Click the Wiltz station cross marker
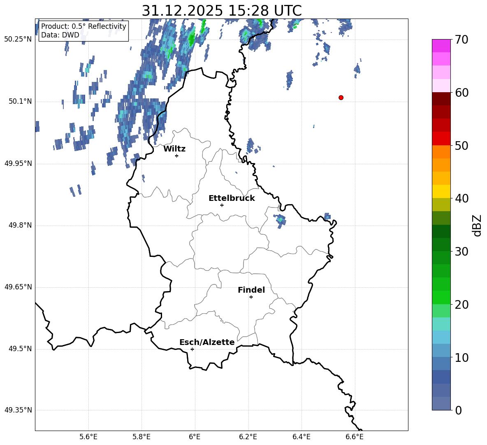The width and height of the screenshot is (487, 445). click(x=176, y=156)
